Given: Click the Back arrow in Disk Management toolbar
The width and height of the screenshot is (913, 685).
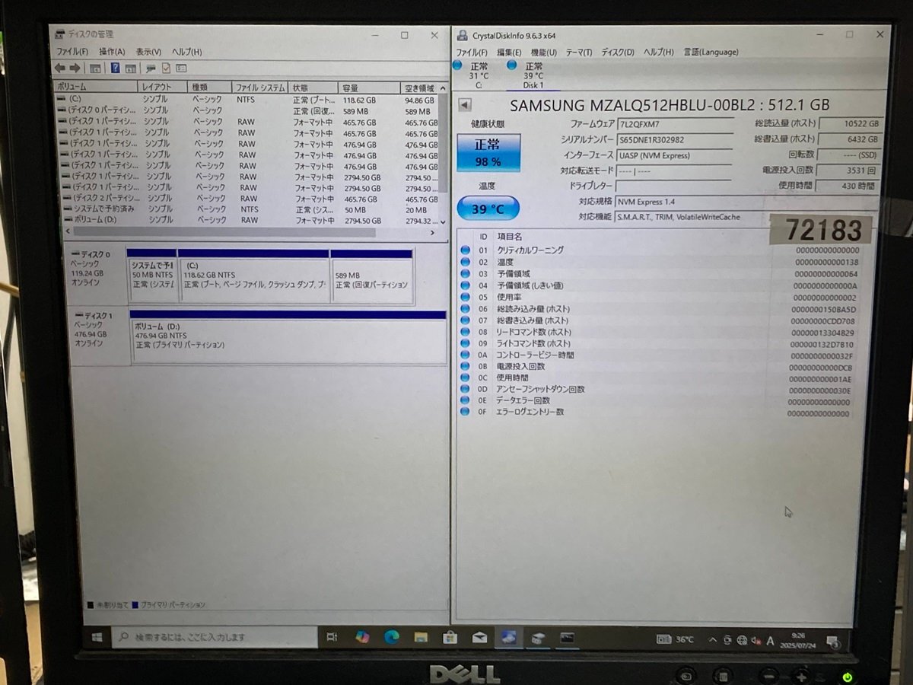Looking at the screenshot, I should [x=60, y=68].
